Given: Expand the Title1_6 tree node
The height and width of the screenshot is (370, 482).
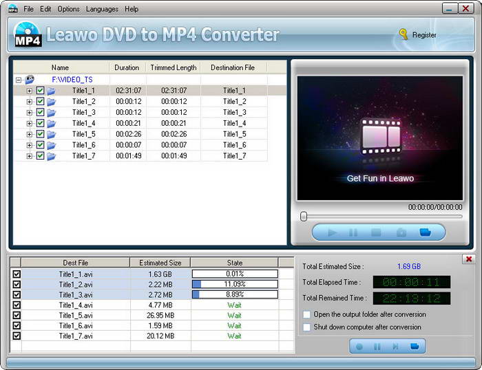Looking at the screenshot, I should tap(29, 145).
